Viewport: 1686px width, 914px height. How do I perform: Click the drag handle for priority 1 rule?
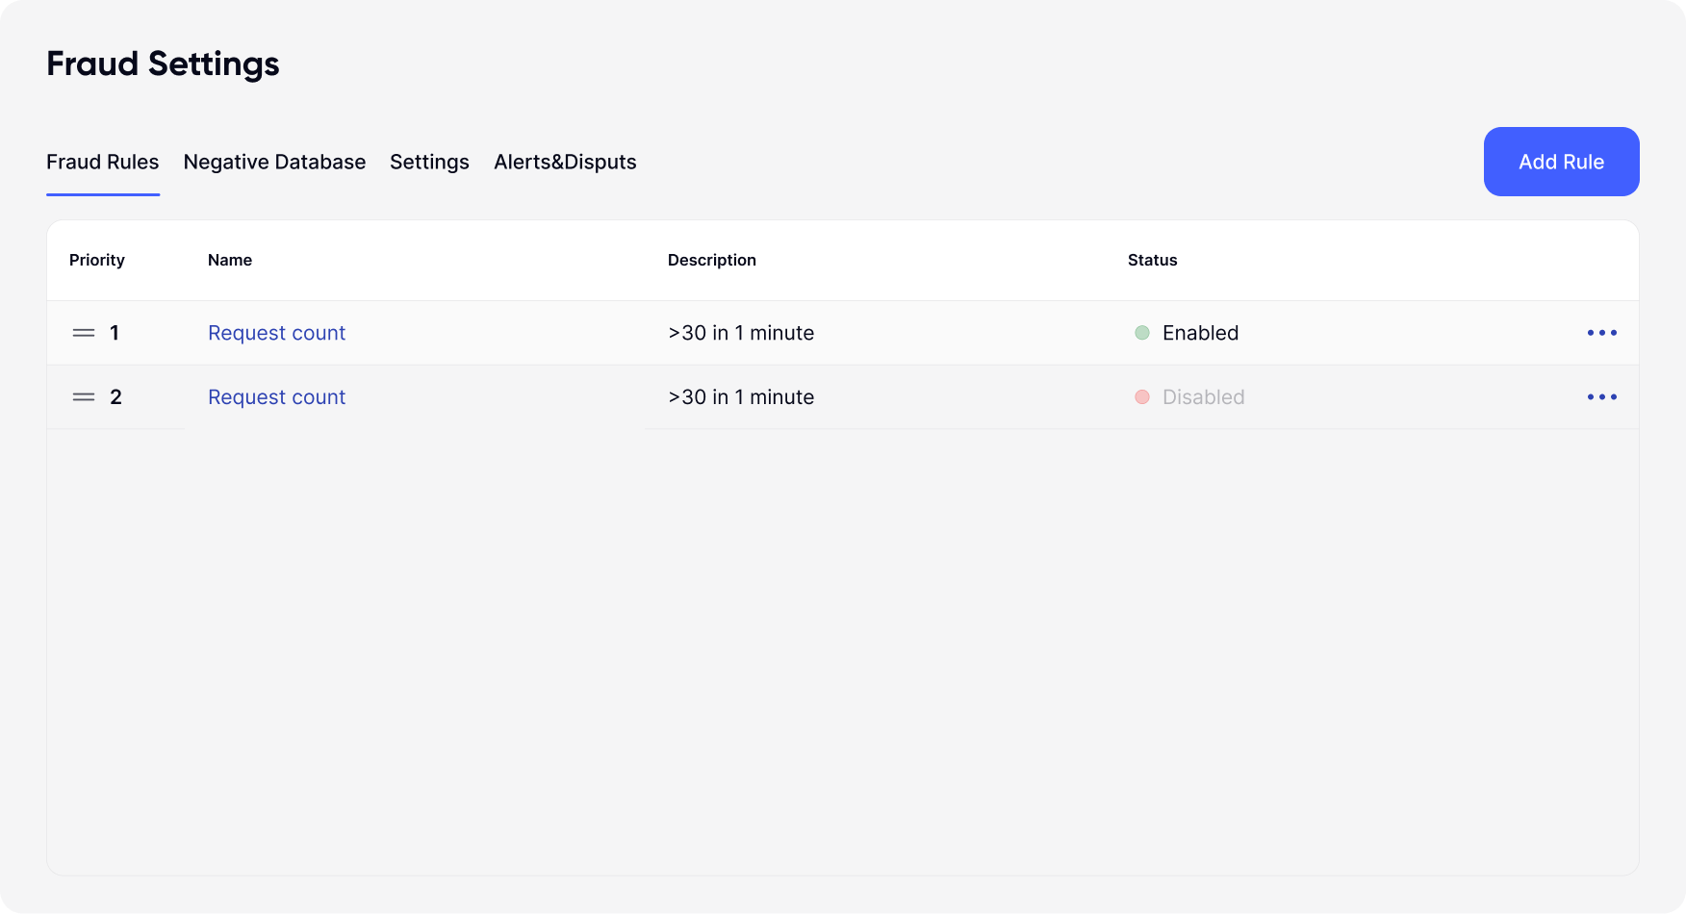click(84, 333)
